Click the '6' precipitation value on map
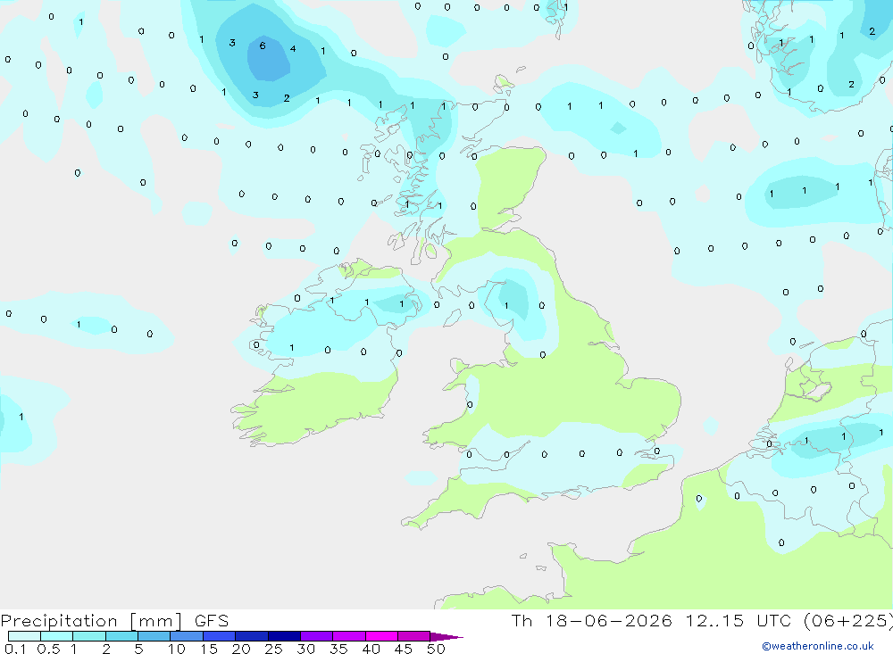Viewport: 893px width, 654px height. pos(263,46)
